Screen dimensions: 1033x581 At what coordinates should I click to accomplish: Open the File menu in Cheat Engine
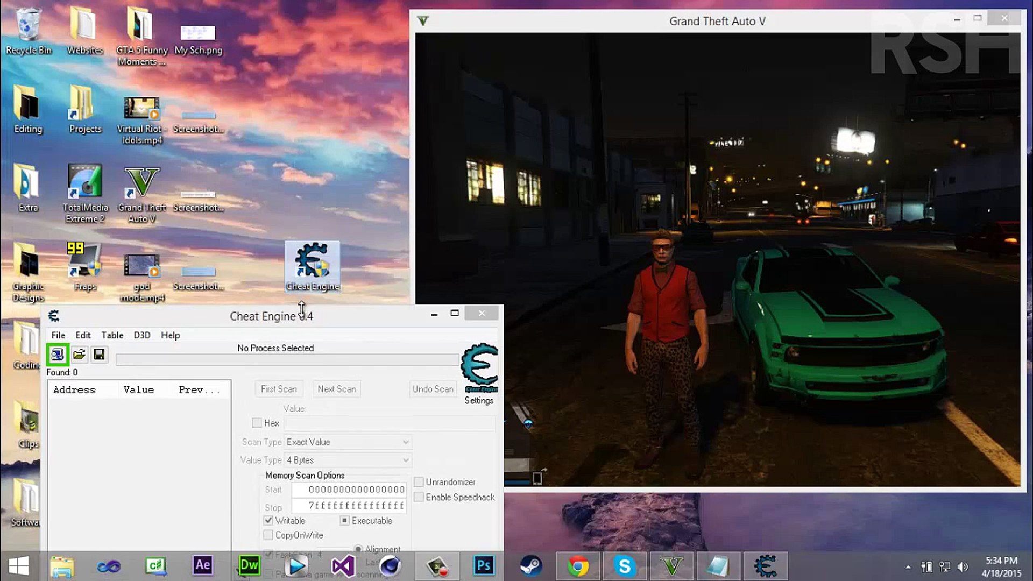pyautogui.click(x=58, y=335)
